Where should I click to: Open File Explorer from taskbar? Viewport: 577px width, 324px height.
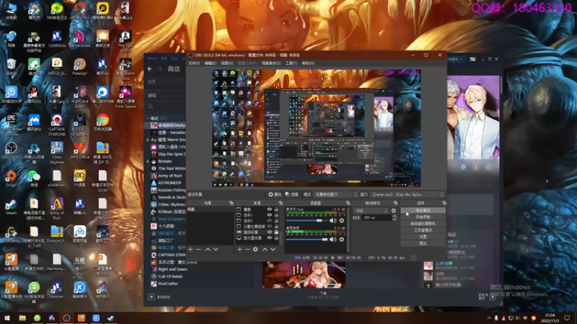(22, 318)
